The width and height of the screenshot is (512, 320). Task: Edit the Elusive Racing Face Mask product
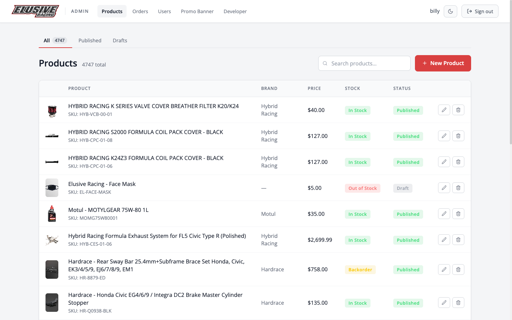(444, 188)
